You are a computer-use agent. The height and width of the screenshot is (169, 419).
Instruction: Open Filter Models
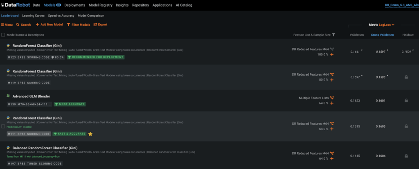[x=79, y=25]
